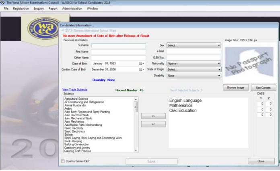
Task: Click CASS 1 score field for Civic Education
Action: (x=261, y=115)
